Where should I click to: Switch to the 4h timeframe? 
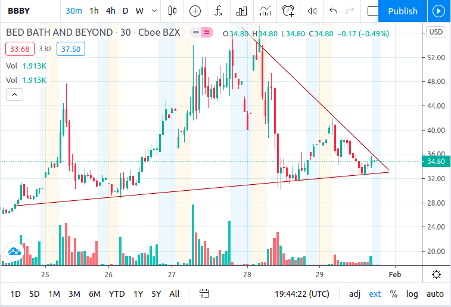tap(110, 11)
